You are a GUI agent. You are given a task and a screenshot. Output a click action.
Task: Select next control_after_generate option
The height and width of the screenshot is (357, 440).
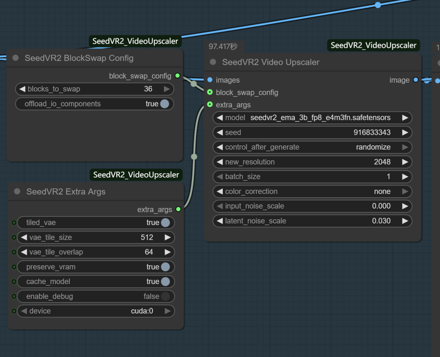(405, 147)
